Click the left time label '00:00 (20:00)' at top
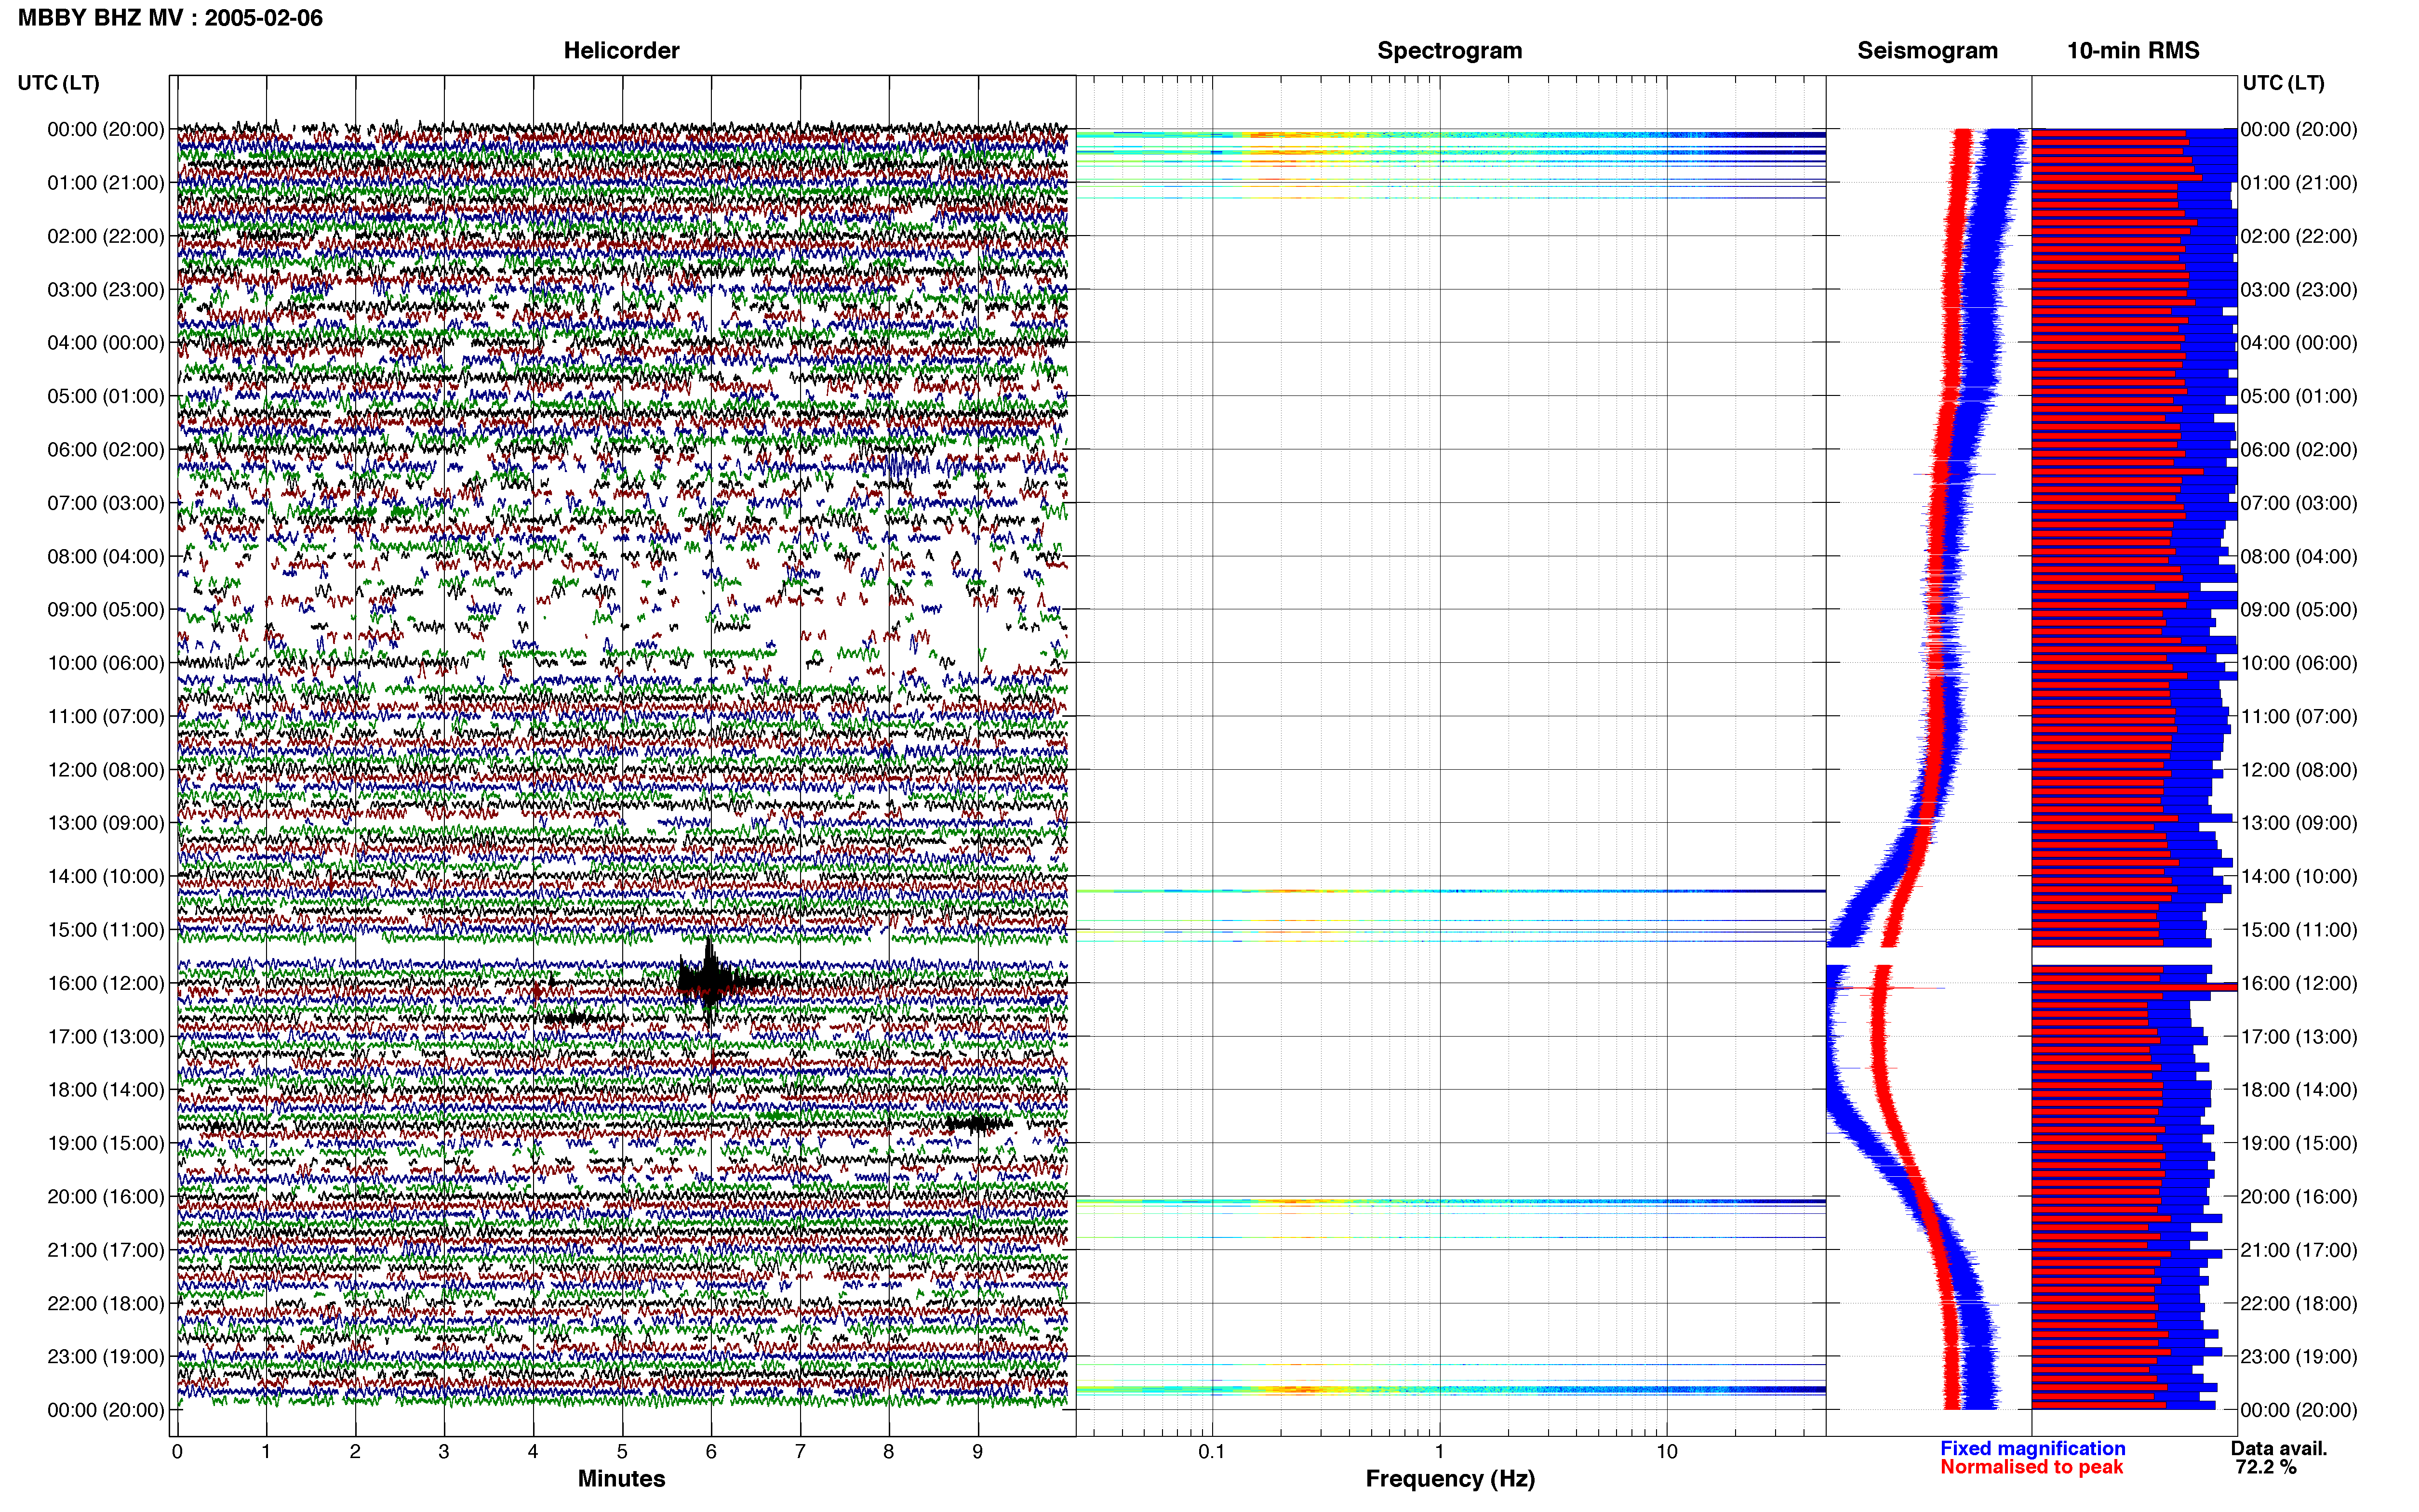The width and height of the screenshot is (2419, 1512). (105, 129)
